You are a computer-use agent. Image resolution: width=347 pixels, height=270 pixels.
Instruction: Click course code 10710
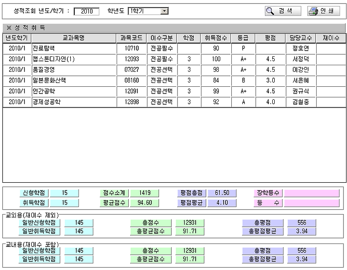pos(132,48)
